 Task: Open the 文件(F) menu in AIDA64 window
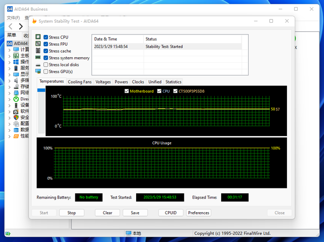[13, 18]
